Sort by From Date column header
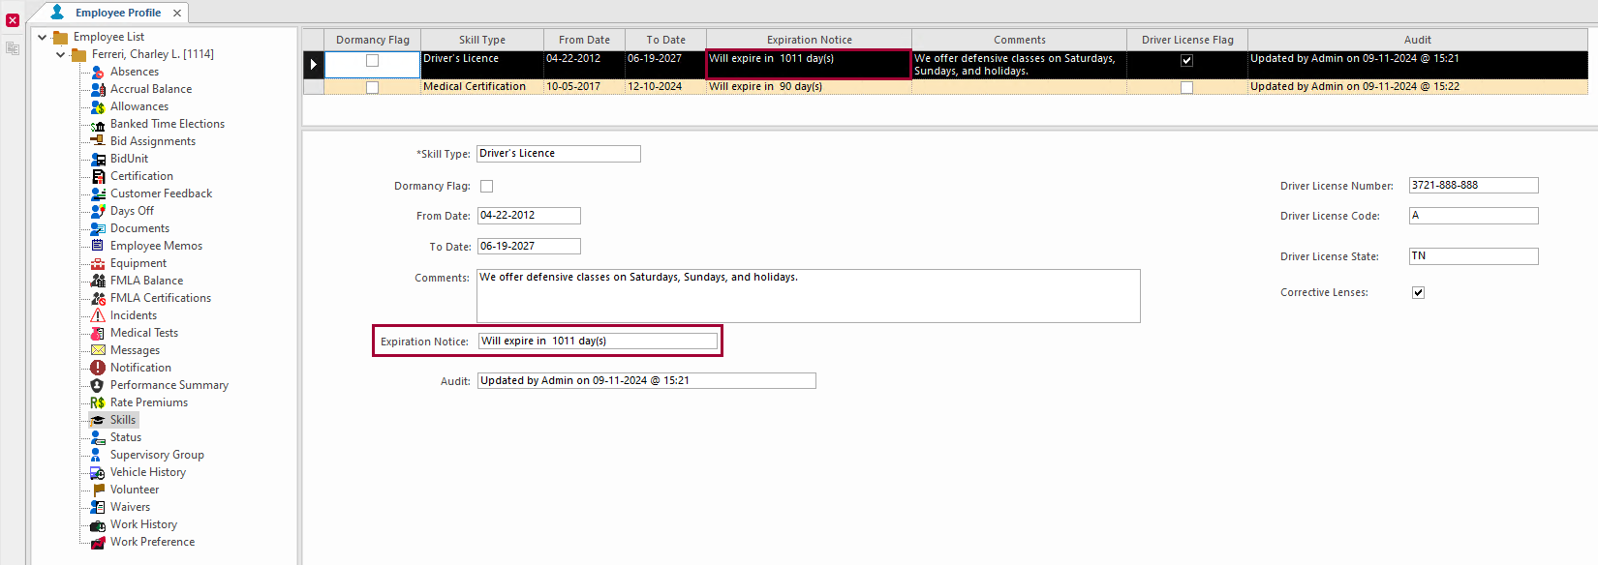The height and width of the screenshot is (565, 1598). point(584,40)
